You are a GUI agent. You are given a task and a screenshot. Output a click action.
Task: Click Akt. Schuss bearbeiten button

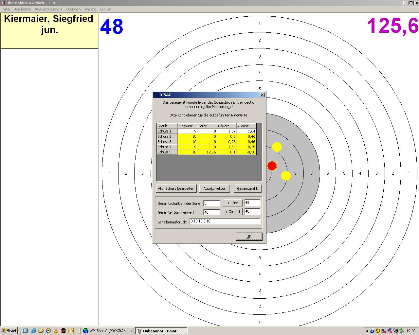coord(176,188)
